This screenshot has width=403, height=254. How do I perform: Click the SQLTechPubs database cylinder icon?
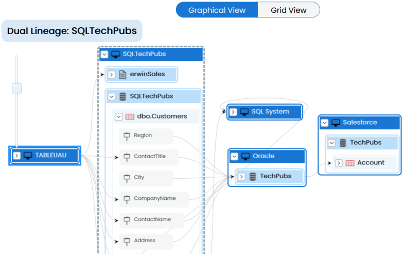point(122,96)
